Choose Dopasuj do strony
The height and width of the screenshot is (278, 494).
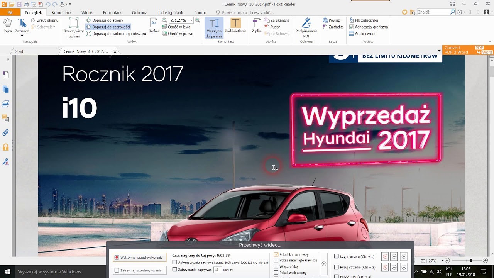point(105,20)
